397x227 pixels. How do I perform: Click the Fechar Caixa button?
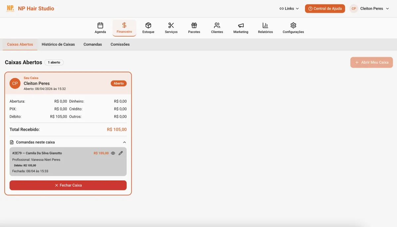tap(68, 185)
